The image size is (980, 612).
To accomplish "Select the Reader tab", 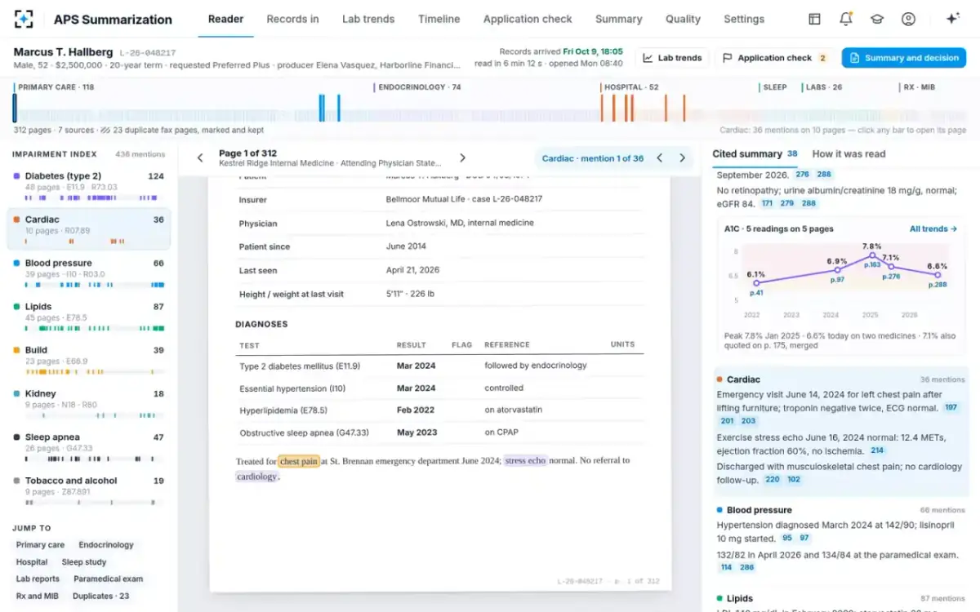I will [225, 19].
